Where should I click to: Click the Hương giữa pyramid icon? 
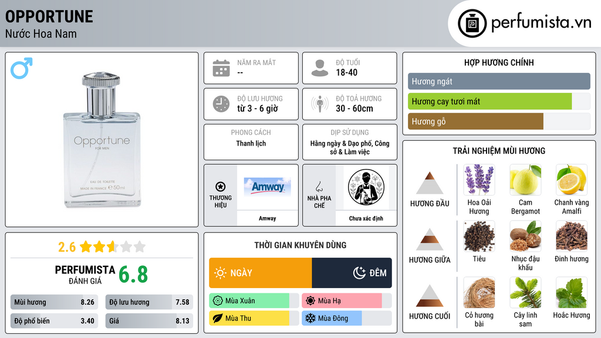(x=430, y=239)
